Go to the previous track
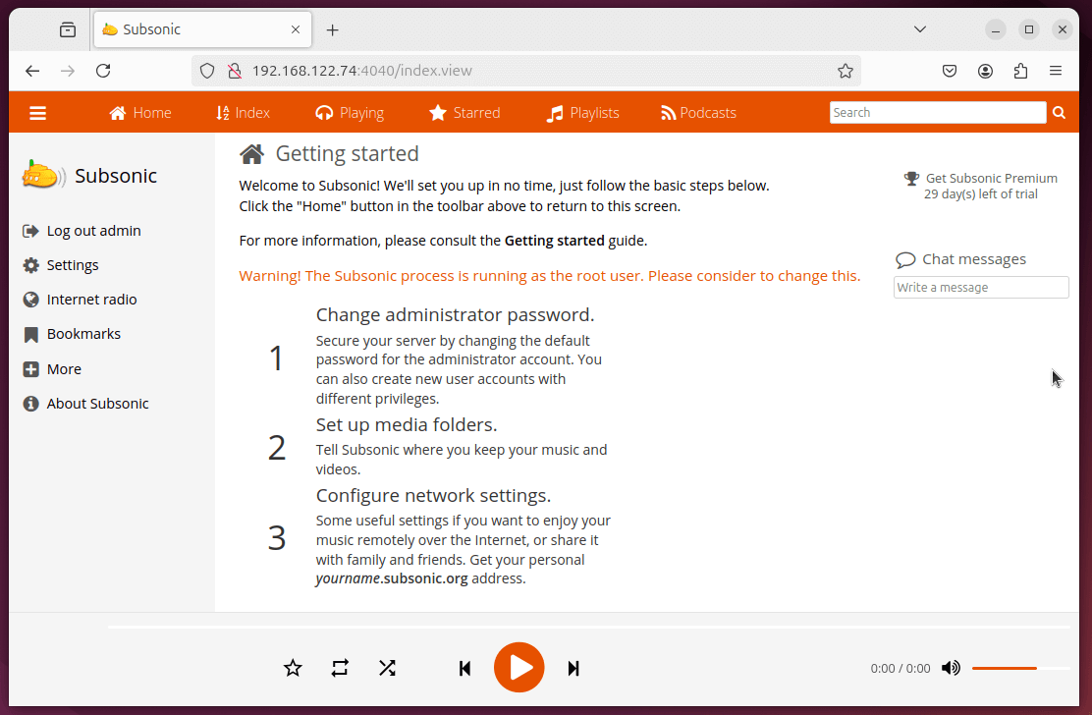This screenshot has height=715, width=1092. pos(464,669)
